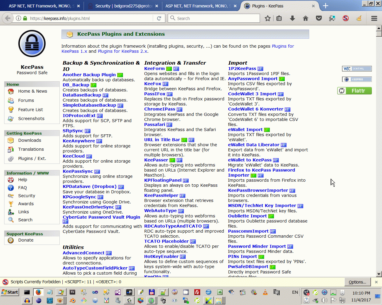Click the Downloads package icon
The height and width of the screenshot is (305, 382).
click(11, 140)
